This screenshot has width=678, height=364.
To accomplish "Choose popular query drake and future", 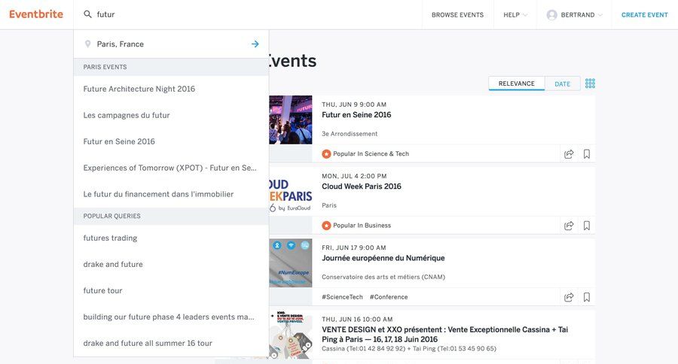I will [171, 264].
